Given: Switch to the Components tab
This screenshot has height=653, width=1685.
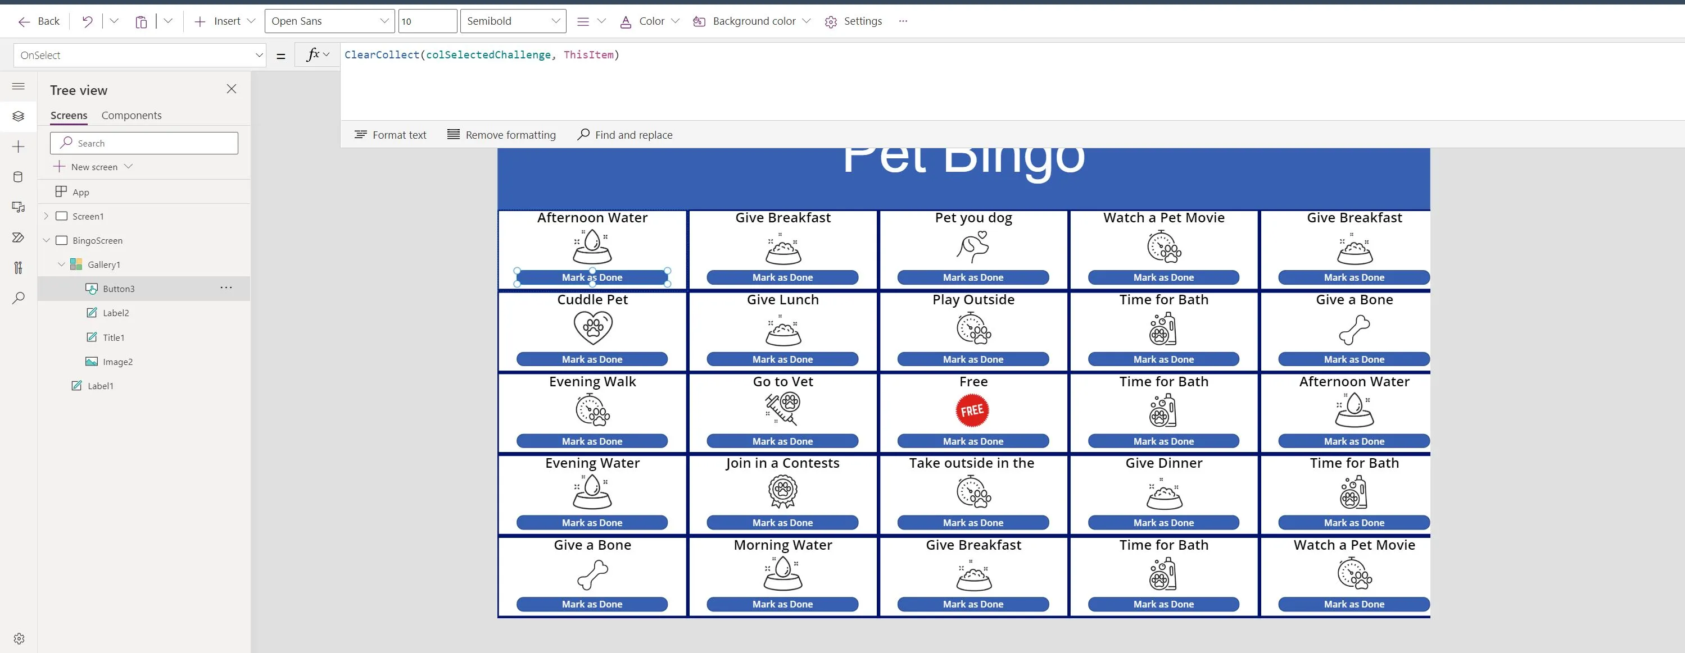Looking at the screenshot, I should (x=131, y=116).
